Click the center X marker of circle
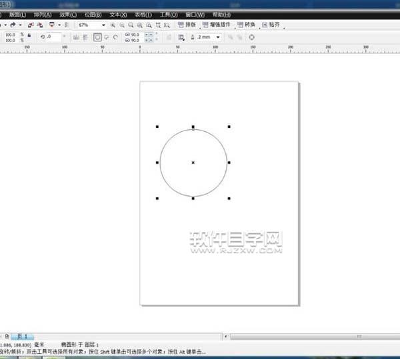Image resolution: width=400 pixels, height=359 pixels. pyautogui.click(x=193, y=162)
